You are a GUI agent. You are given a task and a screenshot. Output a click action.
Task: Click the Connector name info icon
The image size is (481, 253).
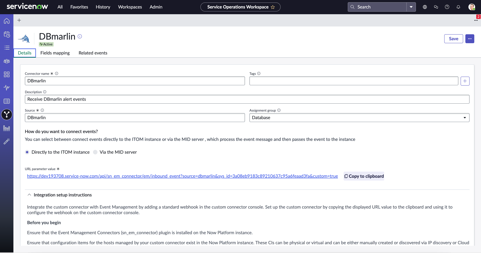56,74
